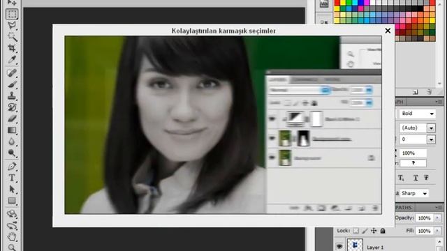Hide Layer 1 using eye icon
447x251 pixels.
tap(339, 246)
